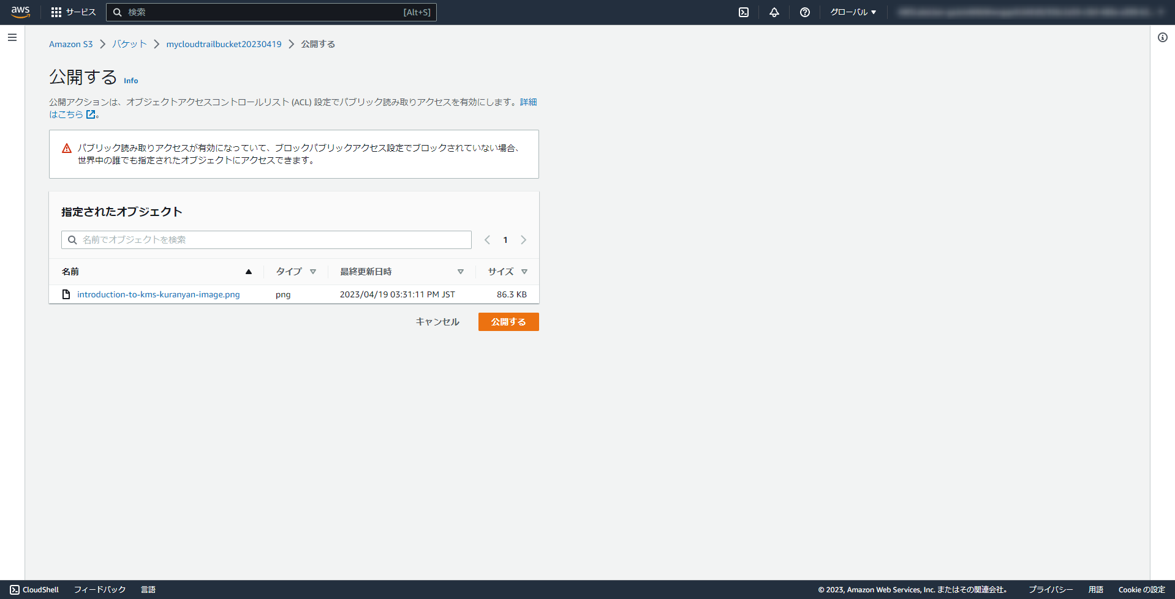This screenshot has width=1175, height=599.
Task: Toggle the left sidebar hamburger menu
Action: [x=12, y=37]
